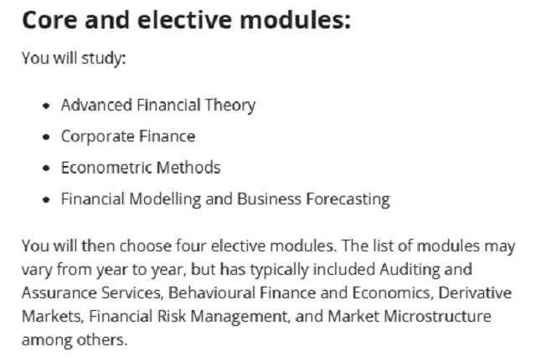Select the Advanced Financial Theory list item
Viewport: 536px width, 362px height.
click(158, 105)
